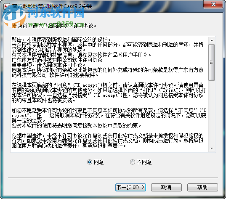Click the line 有关本程序安装的特定信息
The height and width of the screenshot is (199, 226).
pyautogui.click(x=81, y=55)
